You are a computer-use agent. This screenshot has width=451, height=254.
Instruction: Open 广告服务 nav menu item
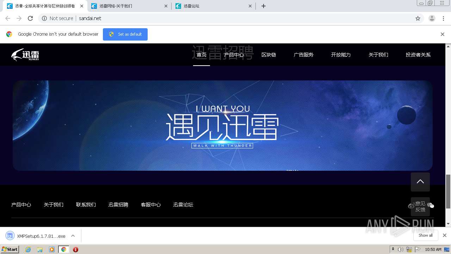(304, 55)
